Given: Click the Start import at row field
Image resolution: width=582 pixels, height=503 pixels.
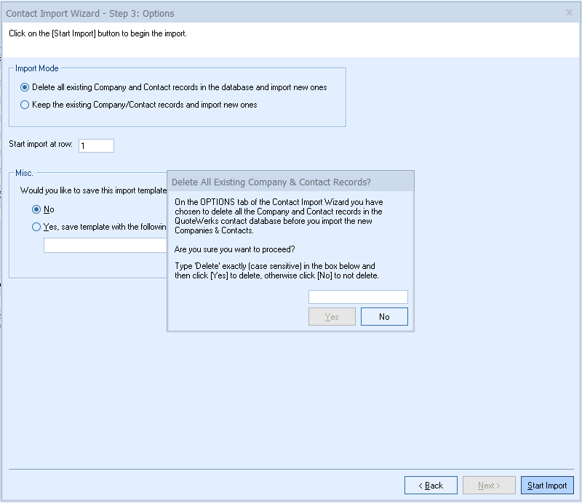Looking at the screenshot, I should 96,145.
